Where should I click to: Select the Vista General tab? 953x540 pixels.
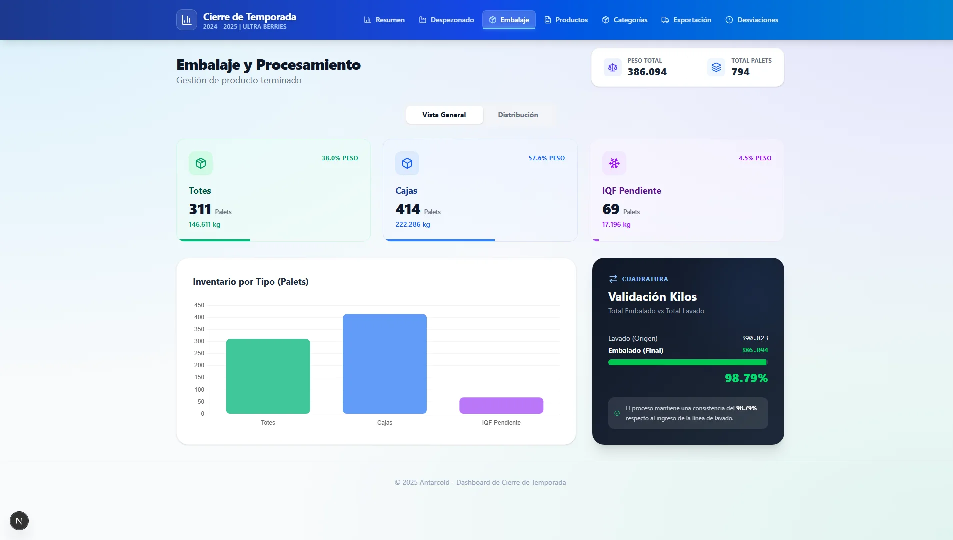[x=444, y=115]
